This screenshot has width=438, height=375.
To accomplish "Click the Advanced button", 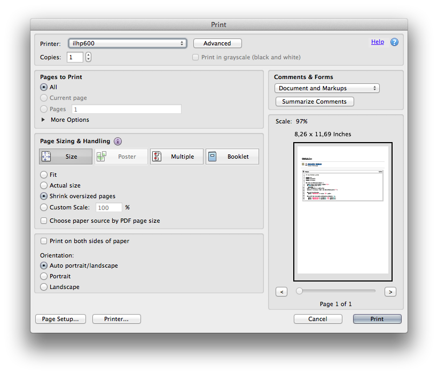I will (x=217, y=43).
